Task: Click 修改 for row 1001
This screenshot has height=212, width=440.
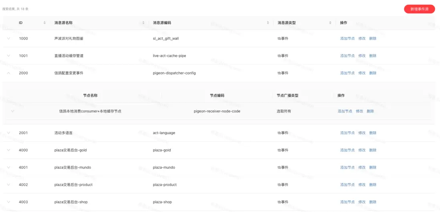Action: (362, 56)
